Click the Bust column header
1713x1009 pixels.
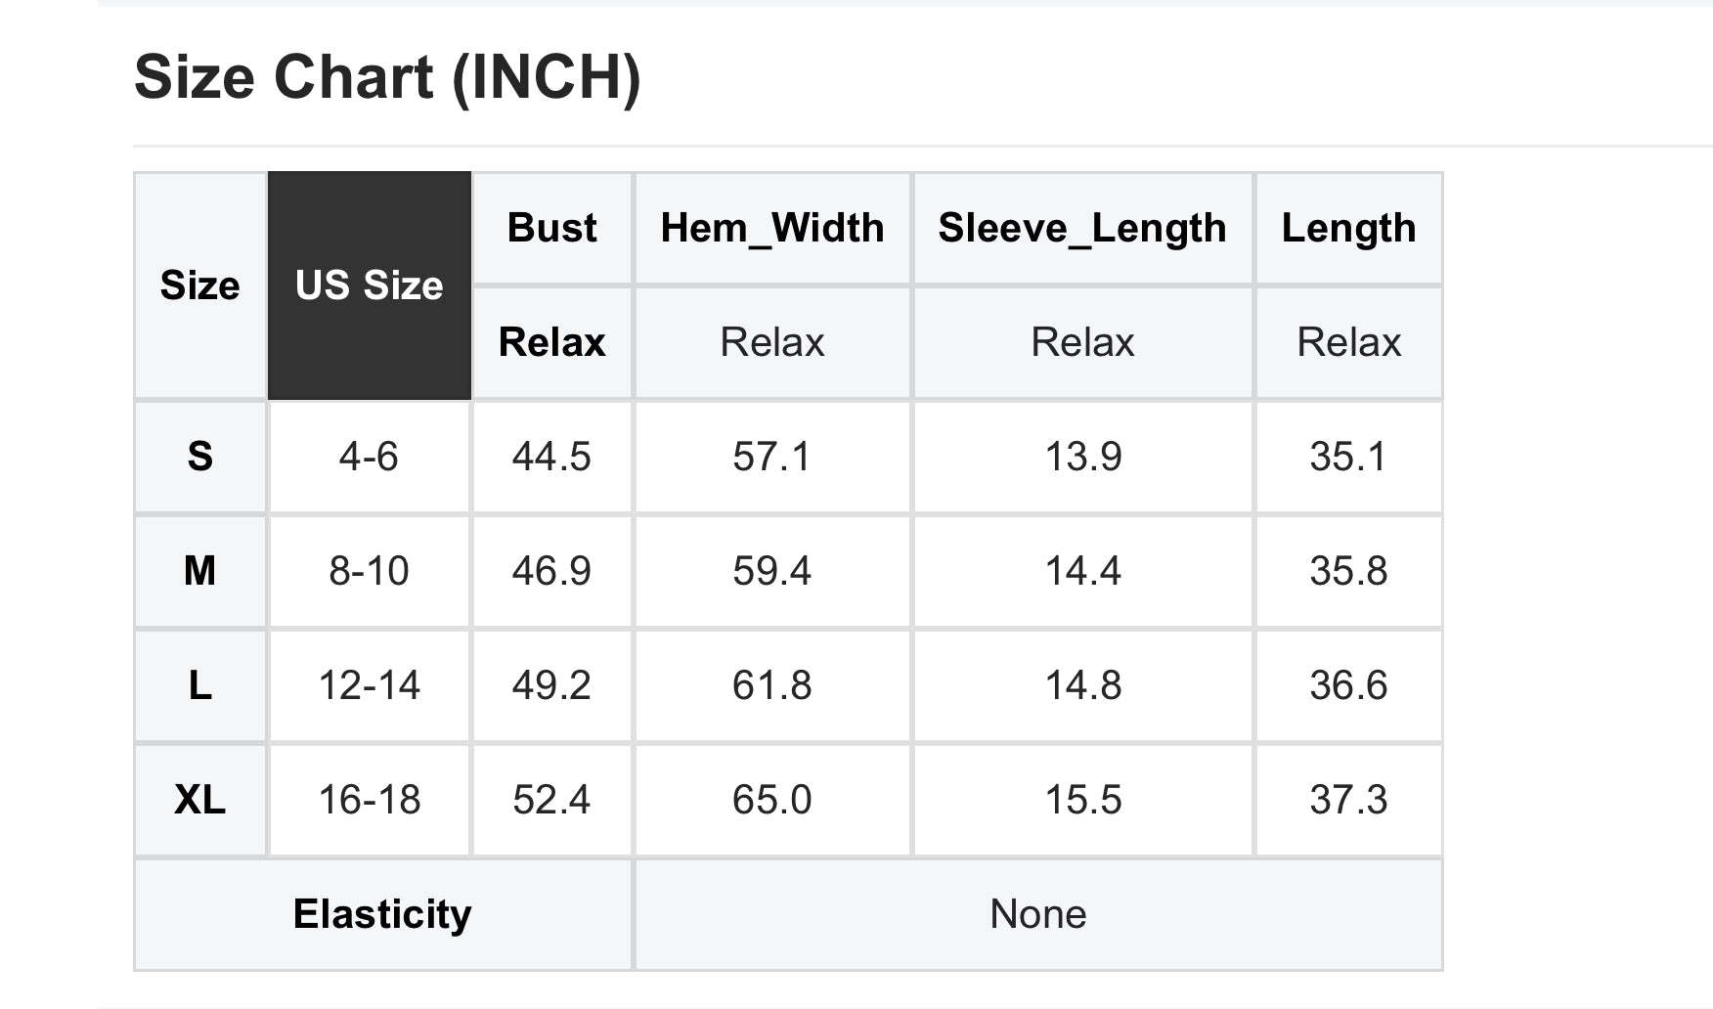click(x=551, y=228)
